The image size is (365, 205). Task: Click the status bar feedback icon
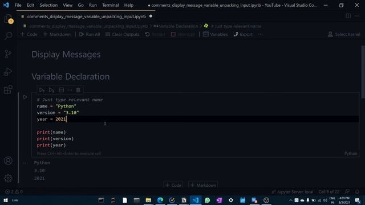347,192
